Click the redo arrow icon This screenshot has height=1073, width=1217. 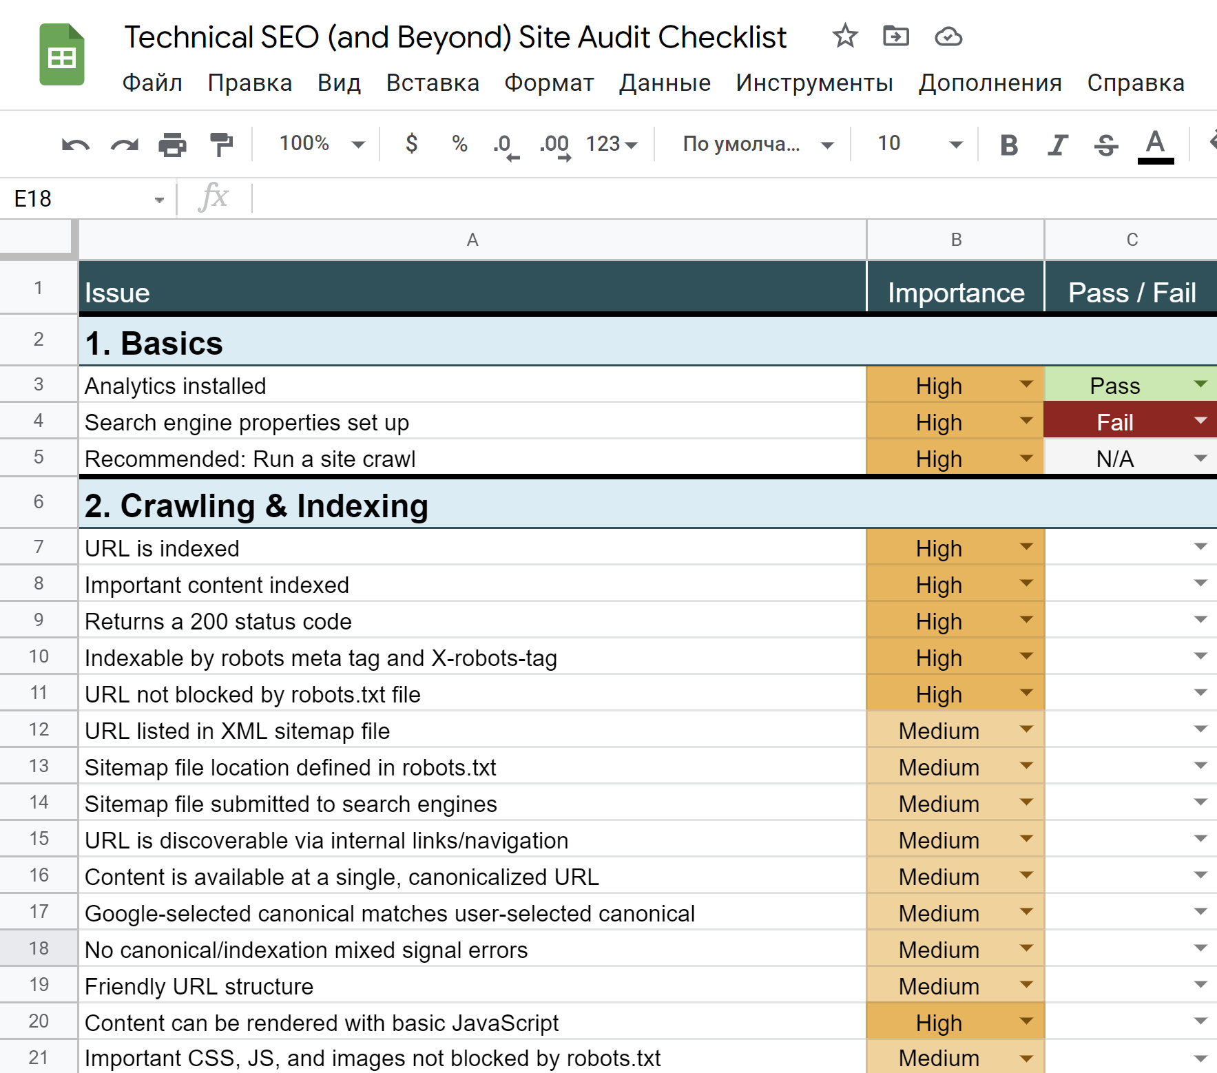click(x=124, y=145)
